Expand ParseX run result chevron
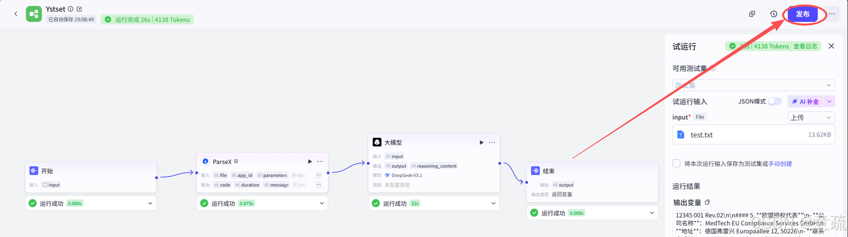The height and width of the screenshot is (237, 848). 322,203
